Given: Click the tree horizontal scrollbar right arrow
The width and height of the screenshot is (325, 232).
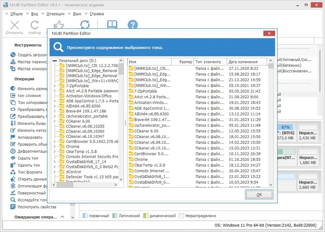Looking at the screenshot, I should pyautogui.click(x=116, y=184).
